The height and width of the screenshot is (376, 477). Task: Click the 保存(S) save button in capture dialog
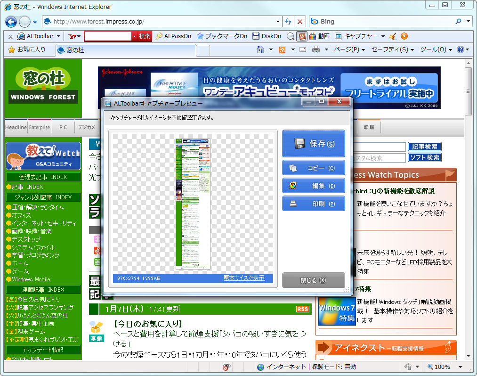point(313,144)
